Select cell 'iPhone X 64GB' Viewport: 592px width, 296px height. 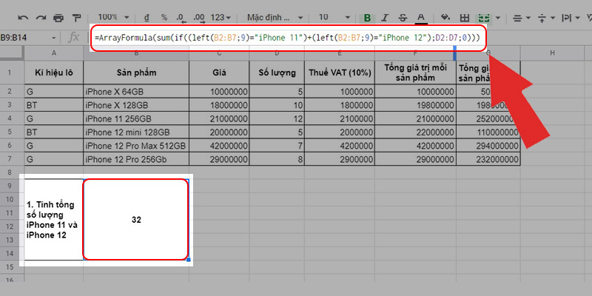tap(136, 91)
